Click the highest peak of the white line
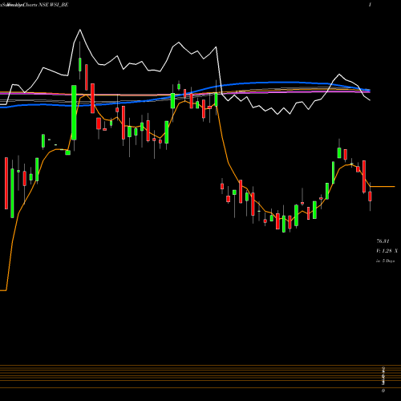This screenshot has width=401, height=401. pyautogui.click(x=79, y=30)
